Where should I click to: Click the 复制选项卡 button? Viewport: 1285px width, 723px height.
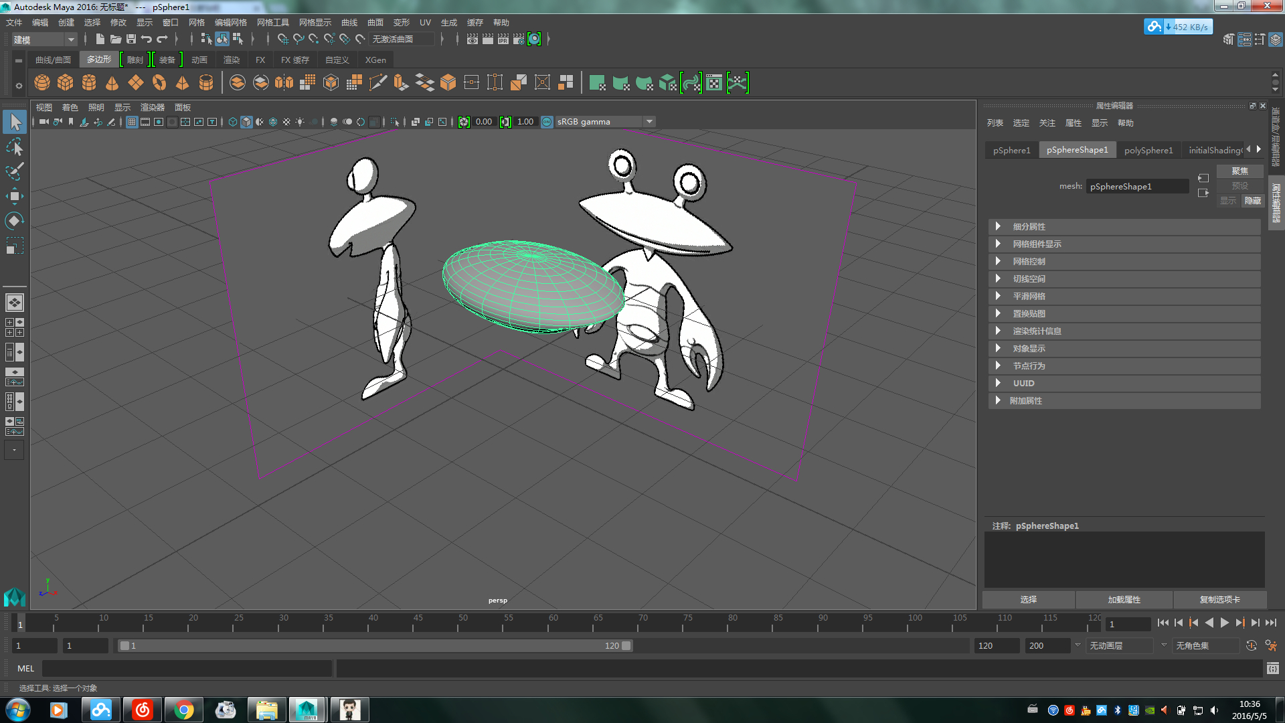tap(1219, 599)
